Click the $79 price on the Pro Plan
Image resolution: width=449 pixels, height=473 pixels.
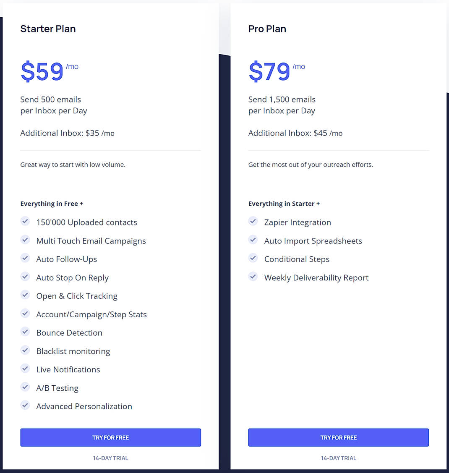coord(269,71)
